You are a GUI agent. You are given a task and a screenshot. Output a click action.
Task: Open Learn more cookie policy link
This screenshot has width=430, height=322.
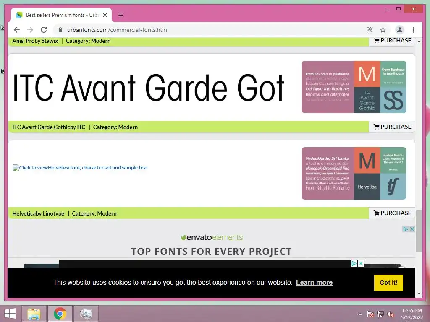[x=314, y=282]
